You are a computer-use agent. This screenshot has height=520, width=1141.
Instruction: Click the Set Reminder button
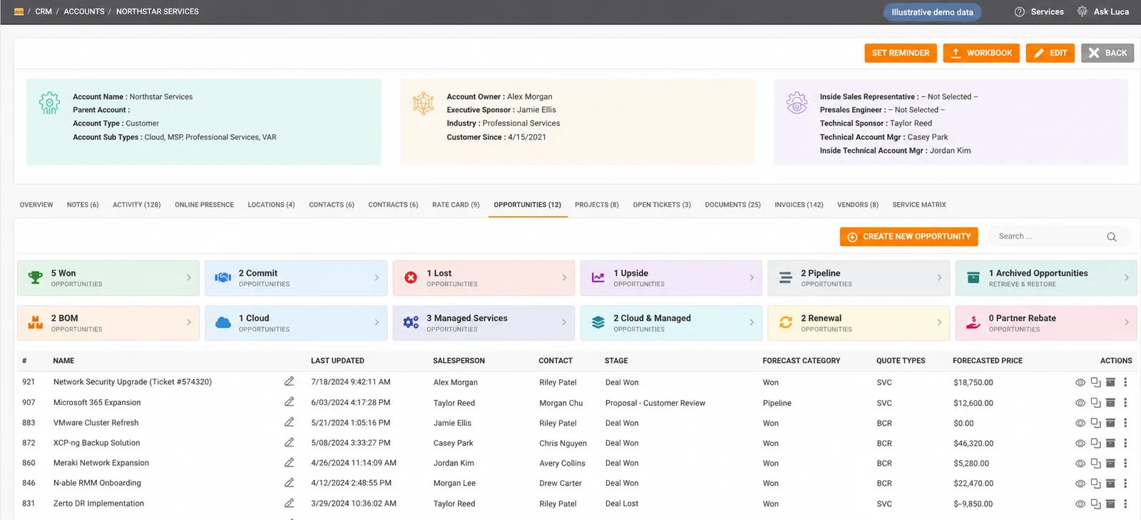pyautogui.click(x=901, y=53)
